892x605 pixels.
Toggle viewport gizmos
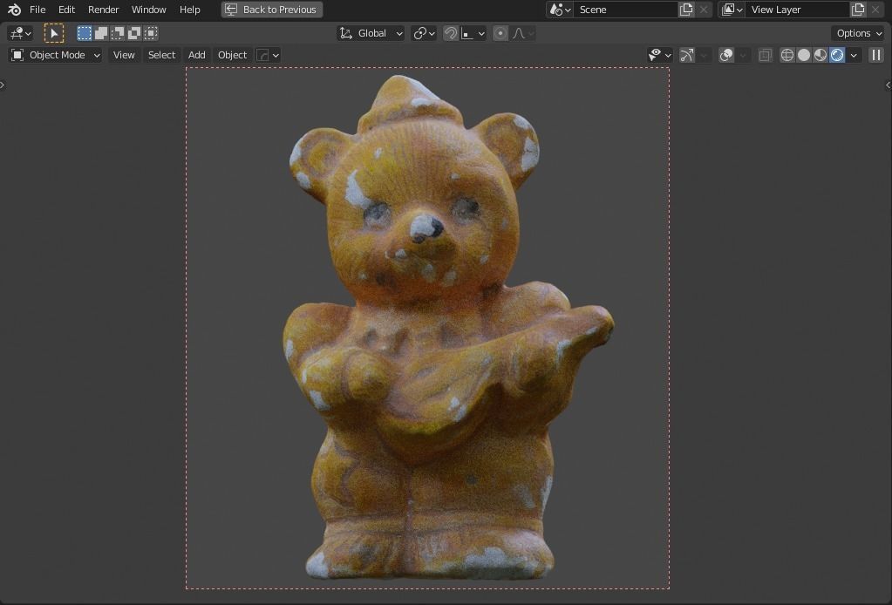687,55
